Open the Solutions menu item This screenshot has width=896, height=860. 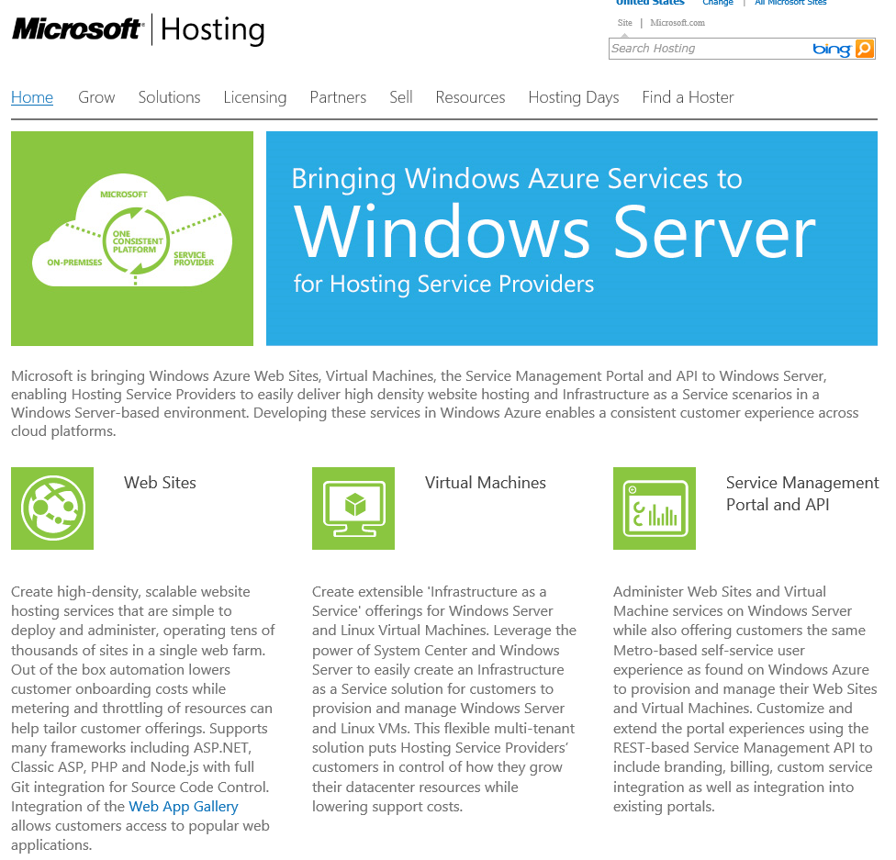coord(169,97)
